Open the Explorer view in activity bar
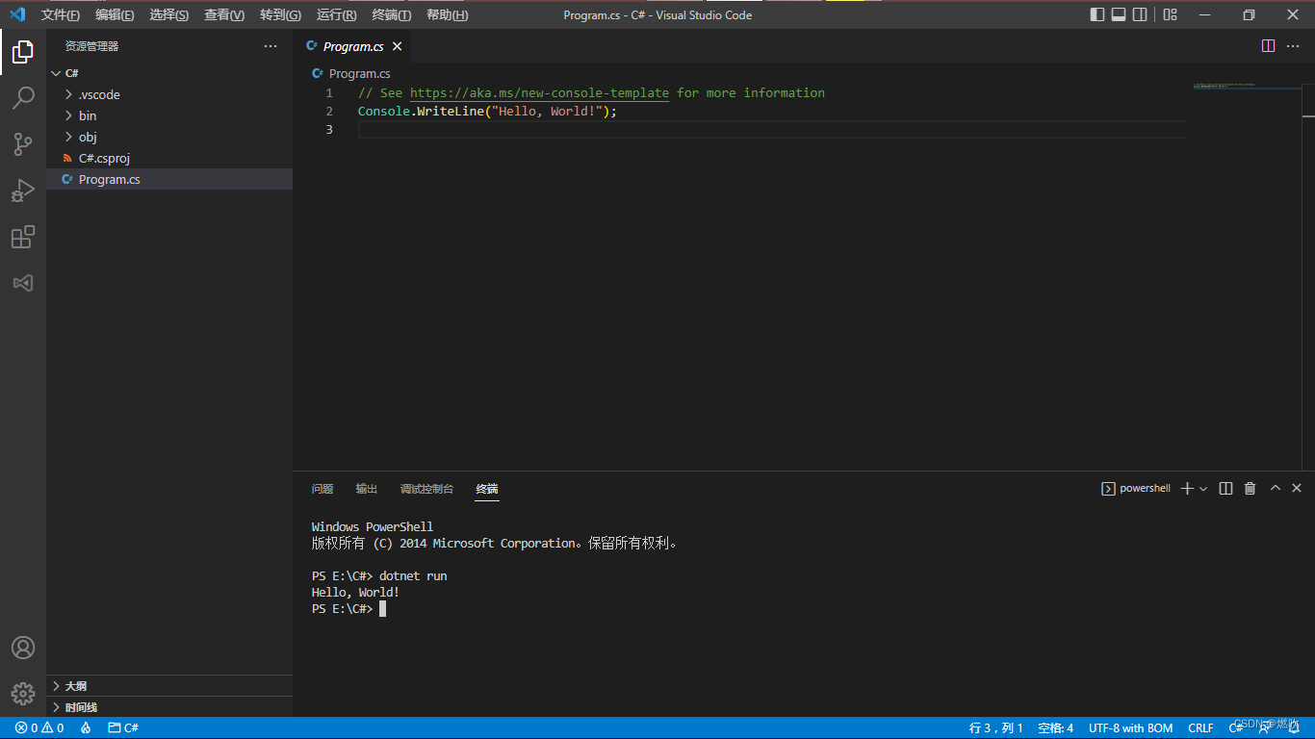This screenshot has width=1315, height=739. [x=23, y=52]
